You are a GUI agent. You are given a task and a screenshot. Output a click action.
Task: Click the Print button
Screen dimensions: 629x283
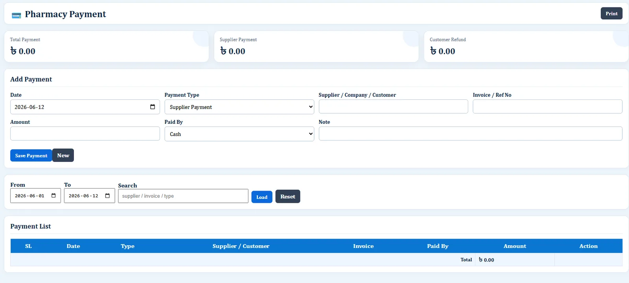point(611,13)
